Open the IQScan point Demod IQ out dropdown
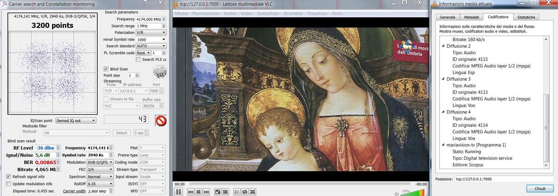 click(x=76, y=120)
